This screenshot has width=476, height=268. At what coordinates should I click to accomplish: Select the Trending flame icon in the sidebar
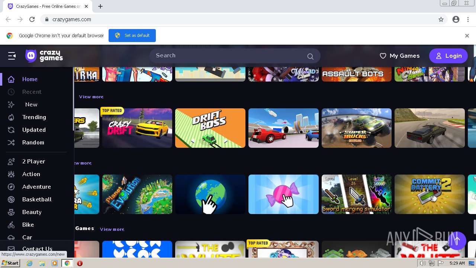(x=11, y=117)
